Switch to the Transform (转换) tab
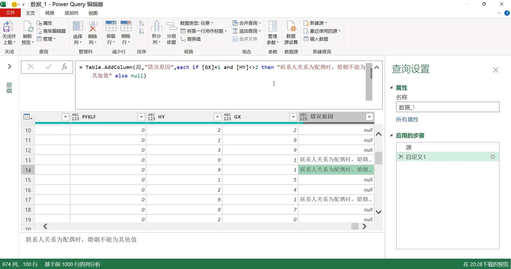The image size is (511, 269). [x=50, y=13]
